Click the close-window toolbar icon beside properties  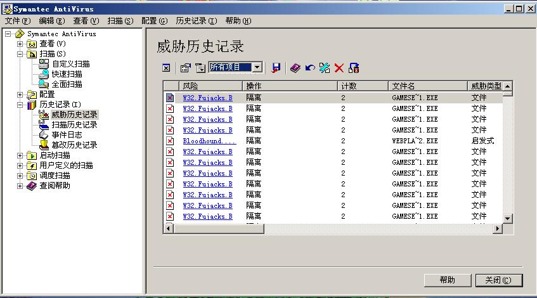pos(166,68)
